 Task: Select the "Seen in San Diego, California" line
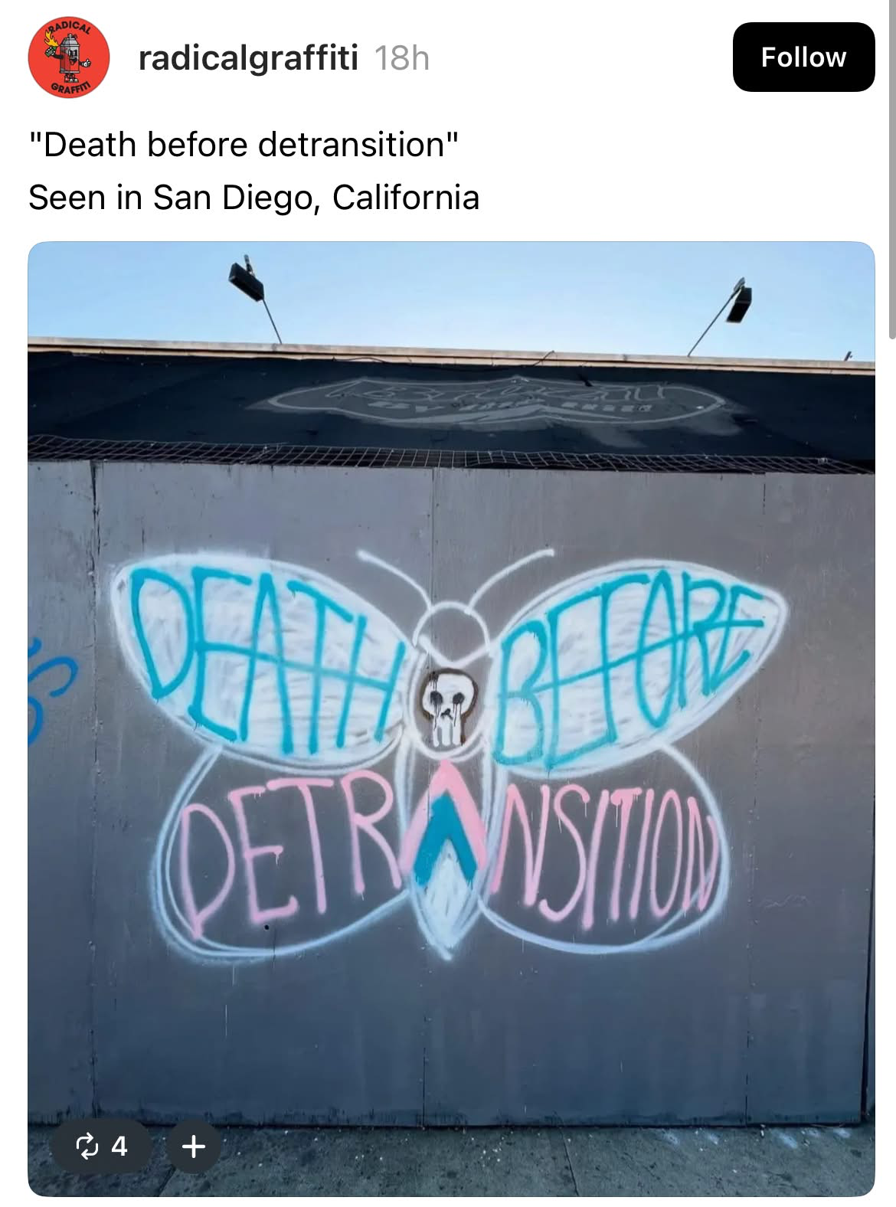coord(254,198)
